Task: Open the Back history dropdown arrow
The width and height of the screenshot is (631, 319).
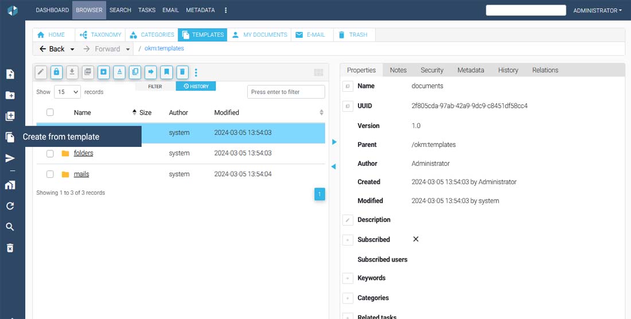Action: 72,49
